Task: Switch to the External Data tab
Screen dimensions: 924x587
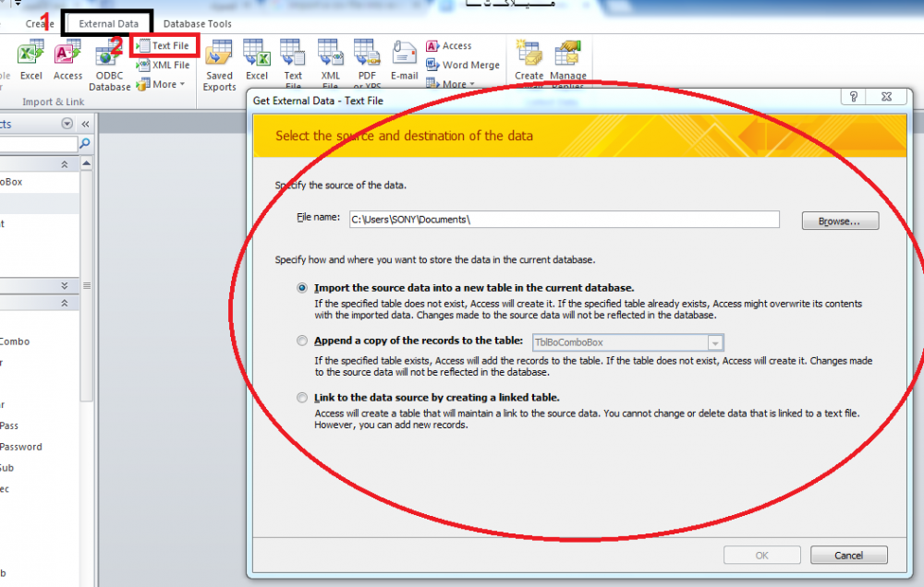Action: (108, 24)
